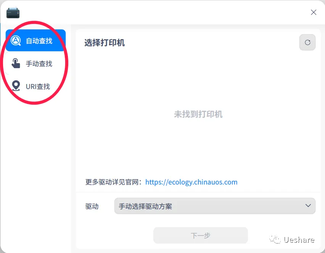Open the ecology.chinauos.com driver link
325x253 pixels.
click(x=191, y=182)
